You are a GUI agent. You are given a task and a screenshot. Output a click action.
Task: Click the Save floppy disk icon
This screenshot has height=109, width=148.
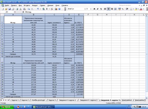point(10,9)
